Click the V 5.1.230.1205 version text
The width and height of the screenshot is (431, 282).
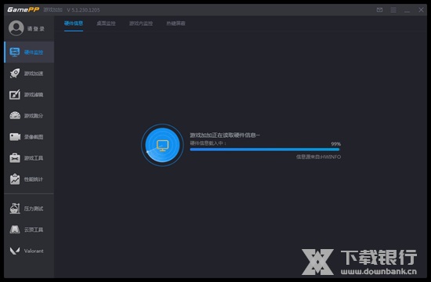83,10
